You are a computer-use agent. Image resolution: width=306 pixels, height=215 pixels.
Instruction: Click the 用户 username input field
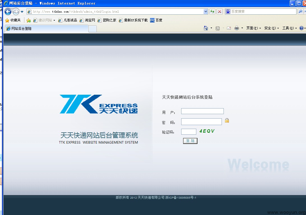coord(203,111)
